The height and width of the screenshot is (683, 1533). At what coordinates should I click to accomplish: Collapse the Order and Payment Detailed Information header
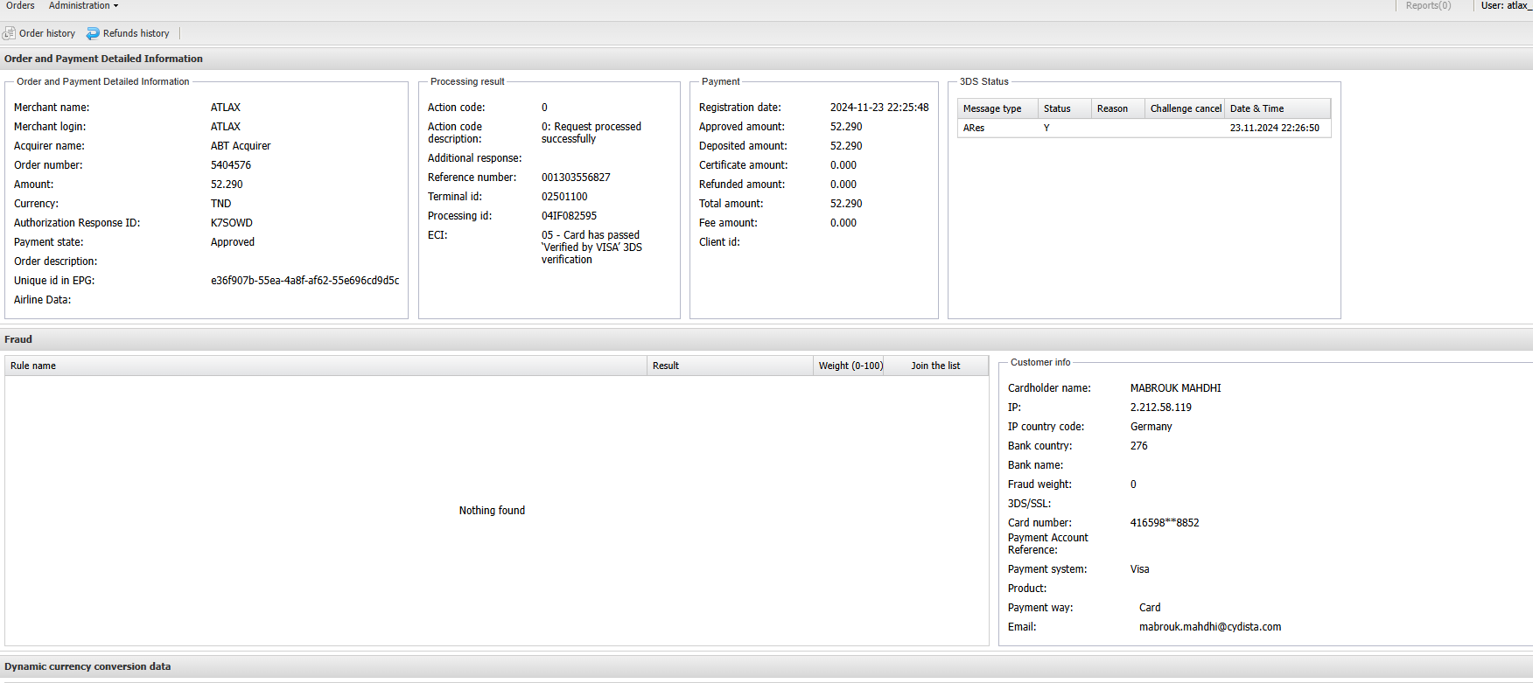coord(103,59)
